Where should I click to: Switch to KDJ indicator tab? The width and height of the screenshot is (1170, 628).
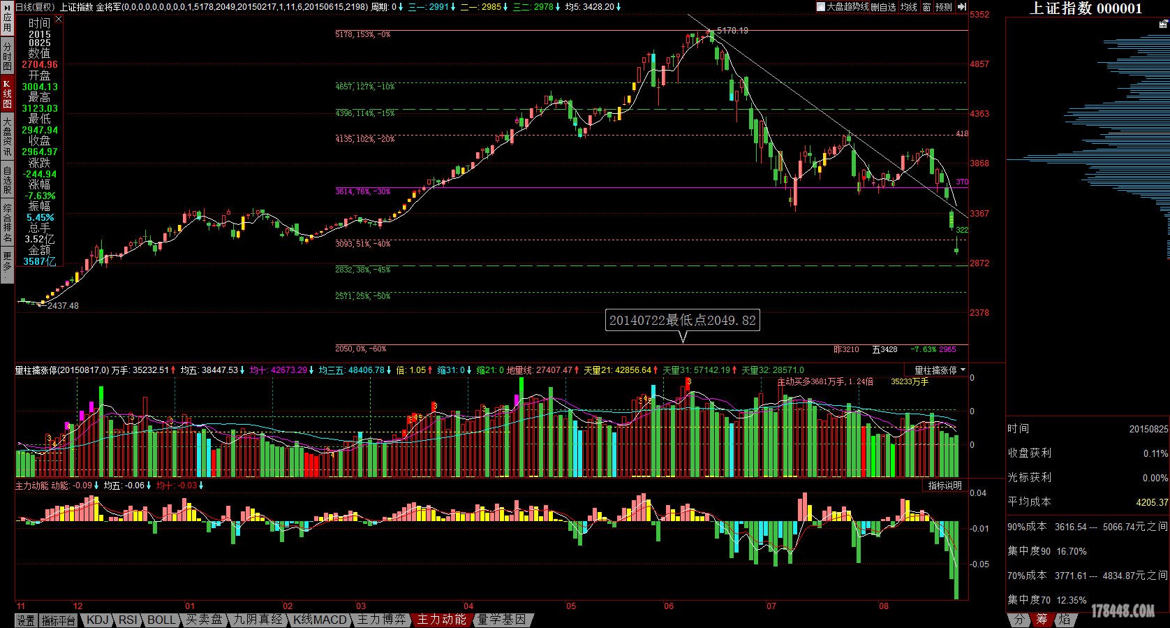[97, 620]
